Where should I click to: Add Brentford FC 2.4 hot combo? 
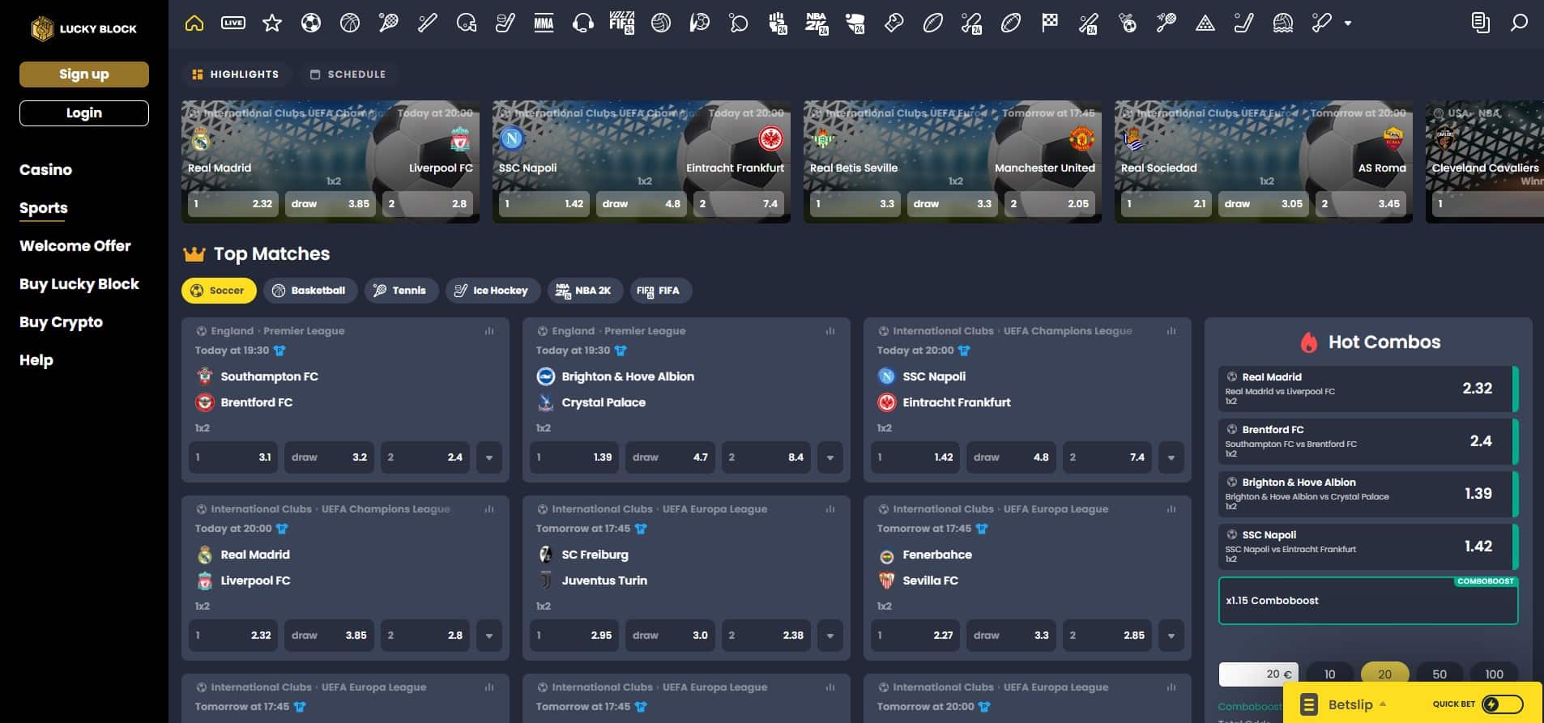[x=1368, y=441]
